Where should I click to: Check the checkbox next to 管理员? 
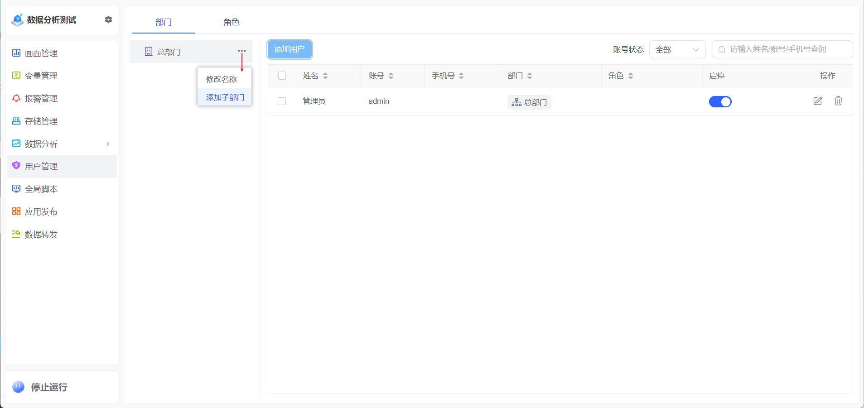click(x=281, y=101)
